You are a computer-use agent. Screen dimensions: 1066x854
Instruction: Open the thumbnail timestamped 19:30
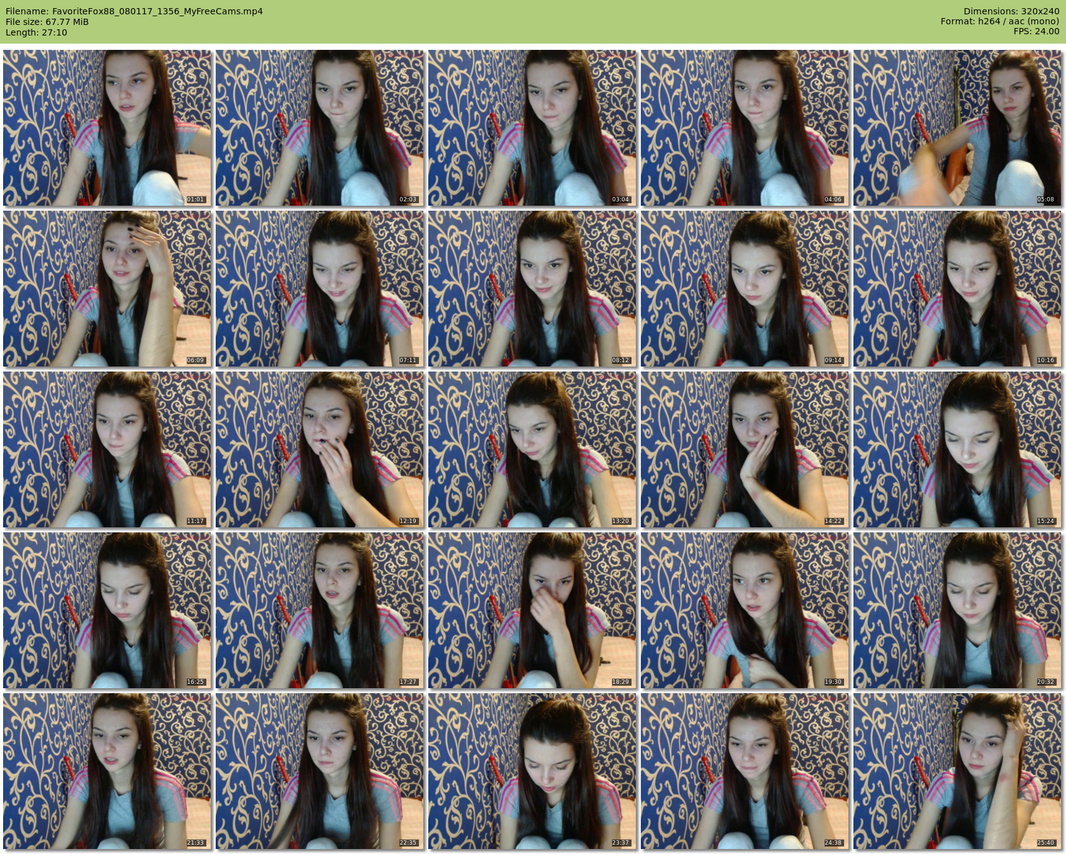pos(744,610)
